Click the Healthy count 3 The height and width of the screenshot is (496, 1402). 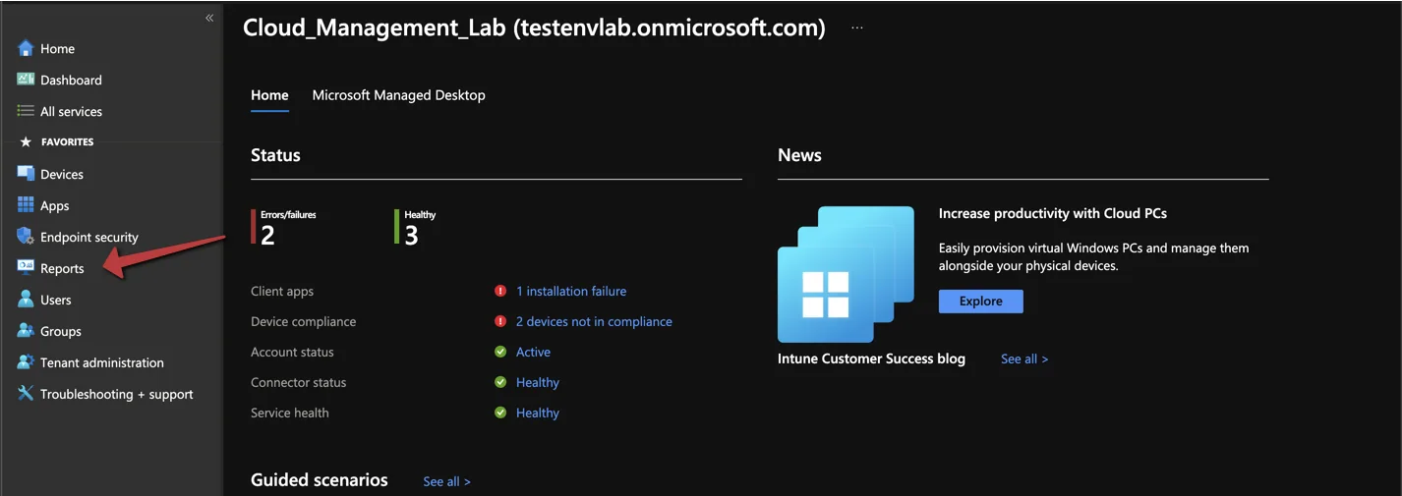pyautogui.click(x=411, y=236)
